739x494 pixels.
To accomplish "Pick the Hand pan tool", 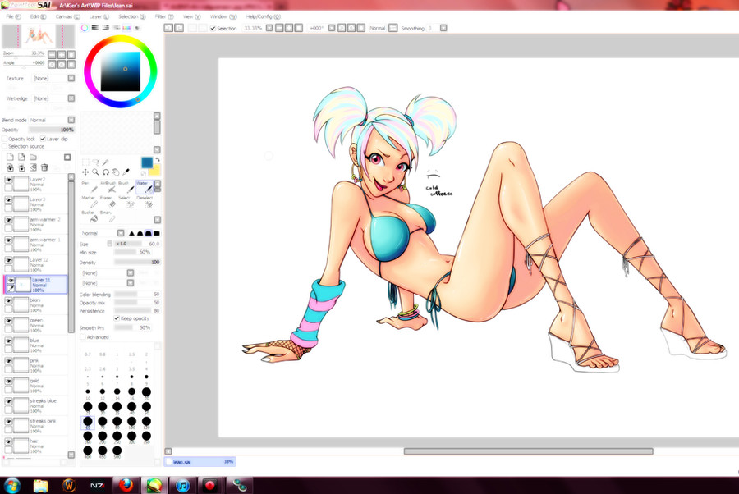I will pos(116,172).
